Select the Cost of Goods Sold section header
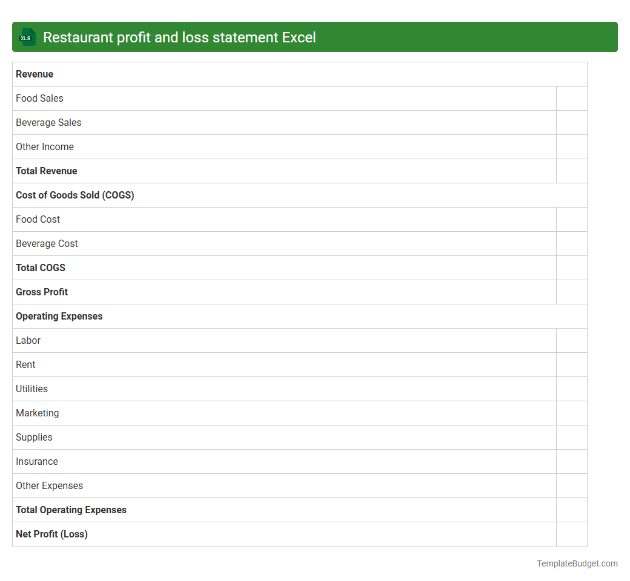 tap(75, 195)
